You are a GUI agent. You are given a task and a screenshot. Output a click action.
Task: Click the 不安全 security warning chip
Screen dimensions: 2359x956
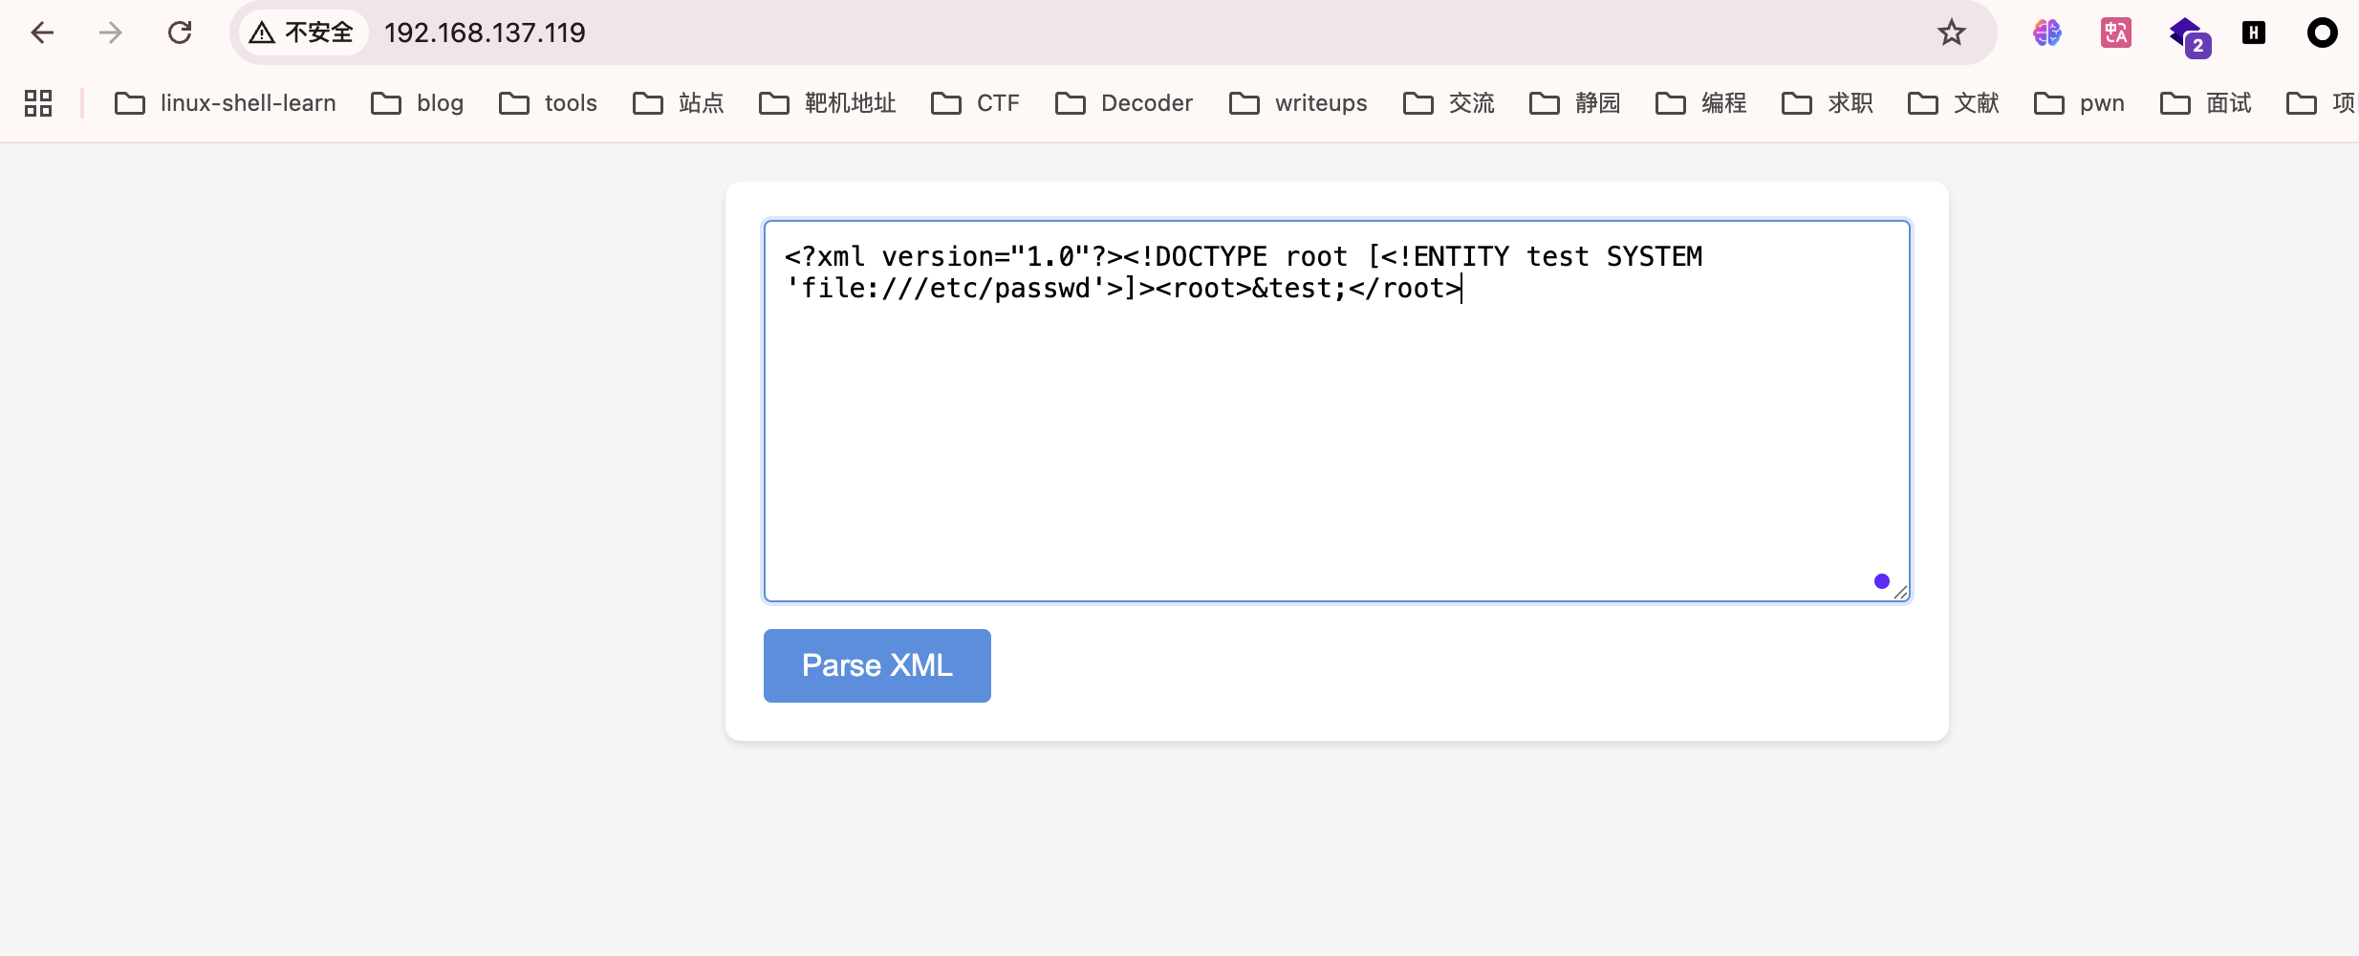click(x=302, y=33)
